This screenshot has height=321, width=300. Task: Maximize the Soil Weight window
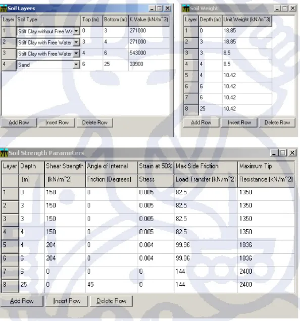click(x=284, y=9)
